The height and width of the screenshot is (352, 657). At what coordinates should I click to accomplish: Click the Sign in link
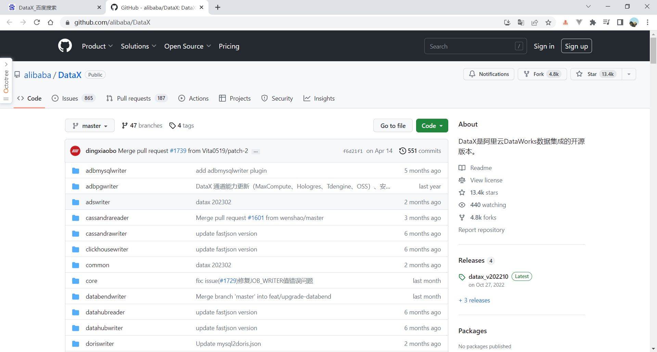click(544, 46)
